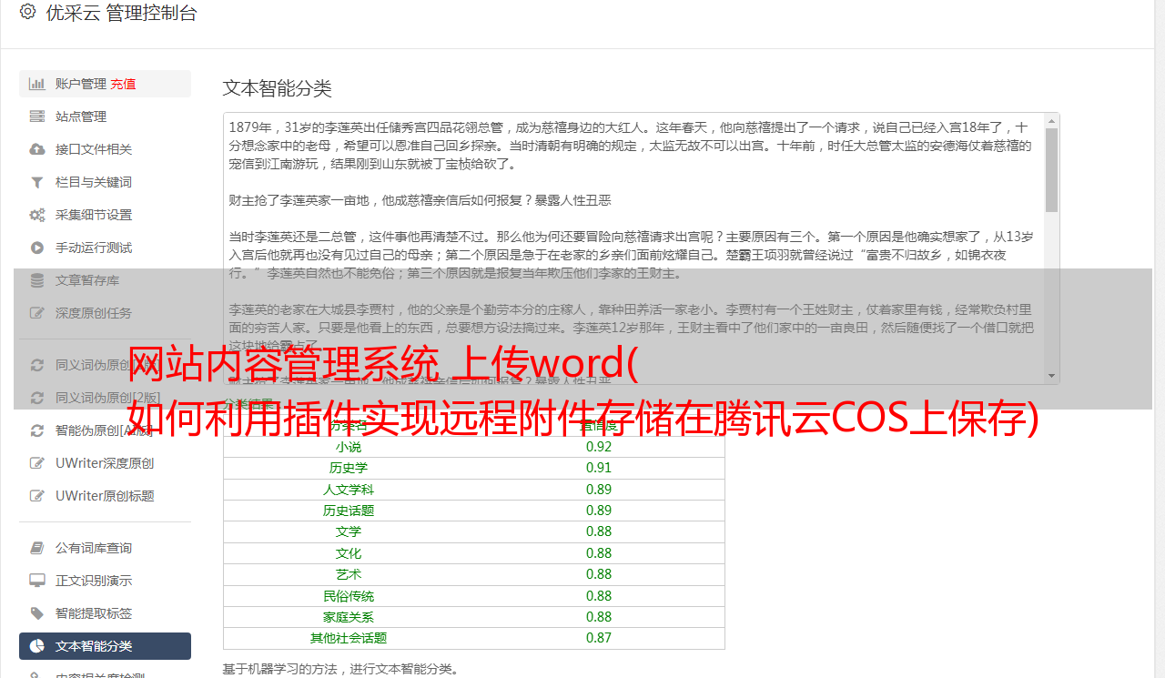Select the 小说 category cell
Screen dimensions: 1165x678
349,447
